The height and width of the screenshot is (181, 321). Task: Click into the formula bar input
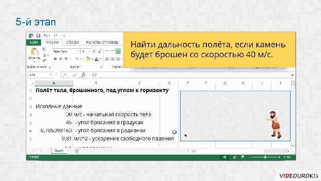(190, 75)
